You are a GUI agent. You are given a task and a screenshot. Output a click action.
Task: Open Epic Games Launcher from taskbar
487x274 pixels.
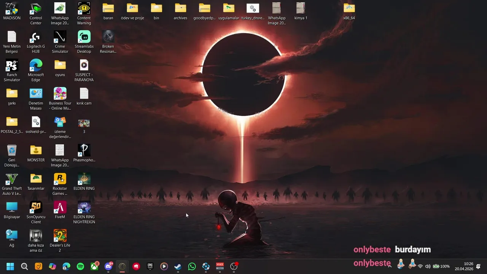tap(150, 266)
